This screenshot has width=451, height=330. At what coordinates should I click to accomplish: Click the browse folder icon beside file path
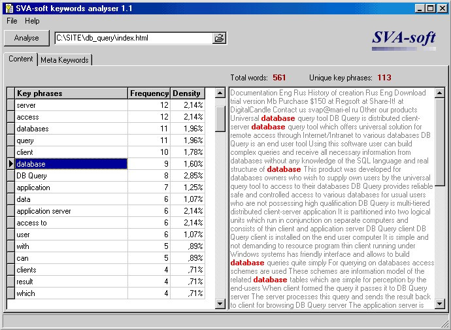[219, 38]
